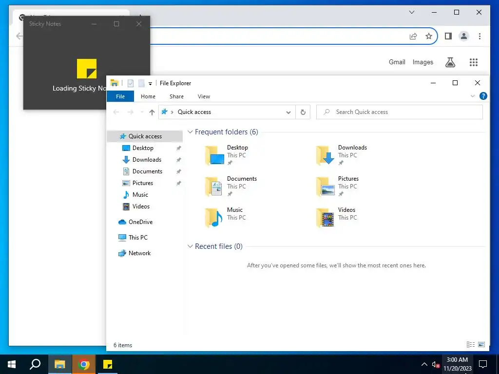Open the Chrome three-dot menu
This screenshot has width=499, height=374.
[x=480, y=36]
